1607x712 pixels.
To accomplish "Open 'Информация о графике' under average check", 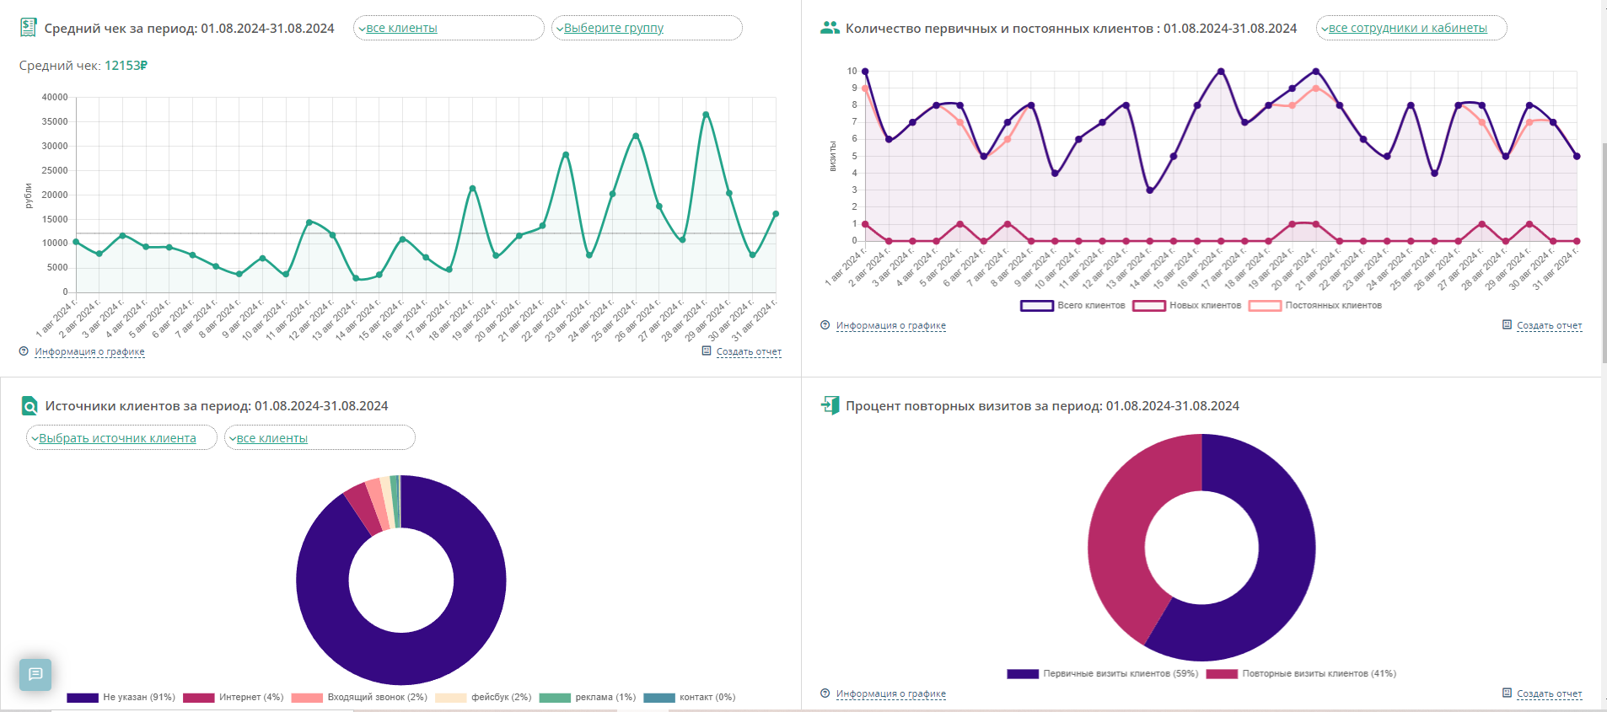I will pos(89,352).
